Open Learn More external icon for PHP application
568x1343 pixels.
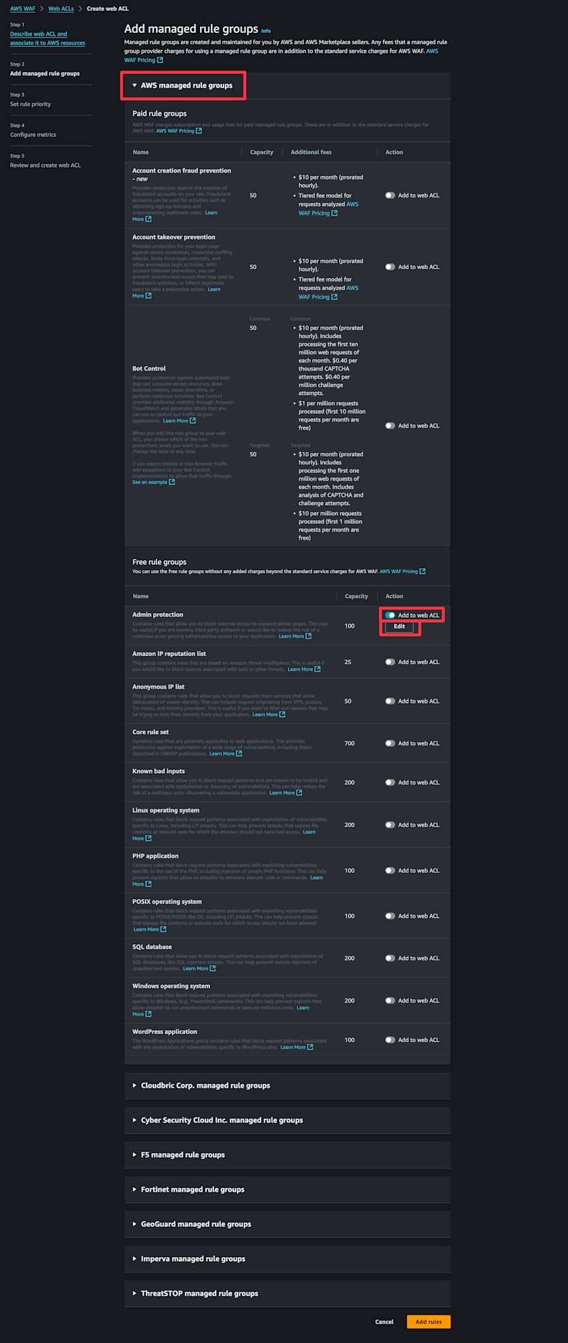pyautogui.click(x=148, y=884)
